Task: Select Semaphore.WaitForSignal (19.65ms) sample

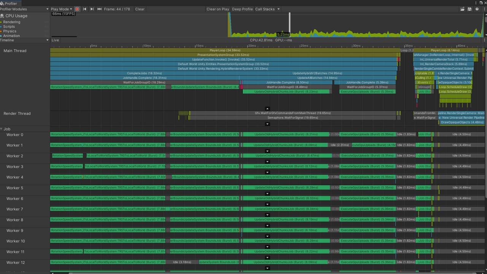Action: tap(293, 118)
